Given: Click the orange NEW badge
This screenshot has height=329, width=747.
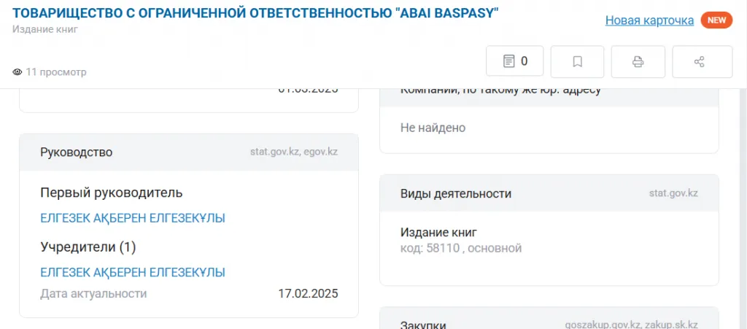Looking at the screenshot, I should [x=716, y=20].
